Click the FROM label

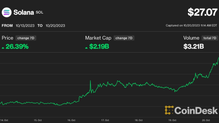pos(7,26)
